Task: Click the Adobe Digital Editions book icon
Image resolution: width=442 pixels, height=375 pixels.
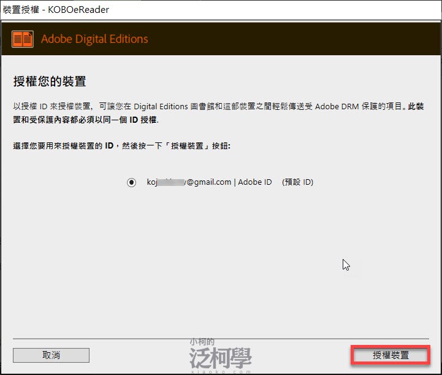Action: 23,39
